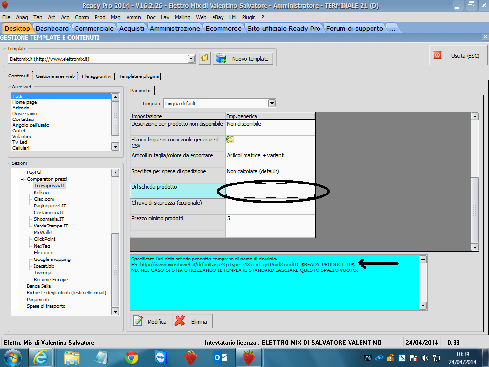Select Trovaprezzi.IT in Sezioni tree
489x367 pixels.
pos(49,186)
